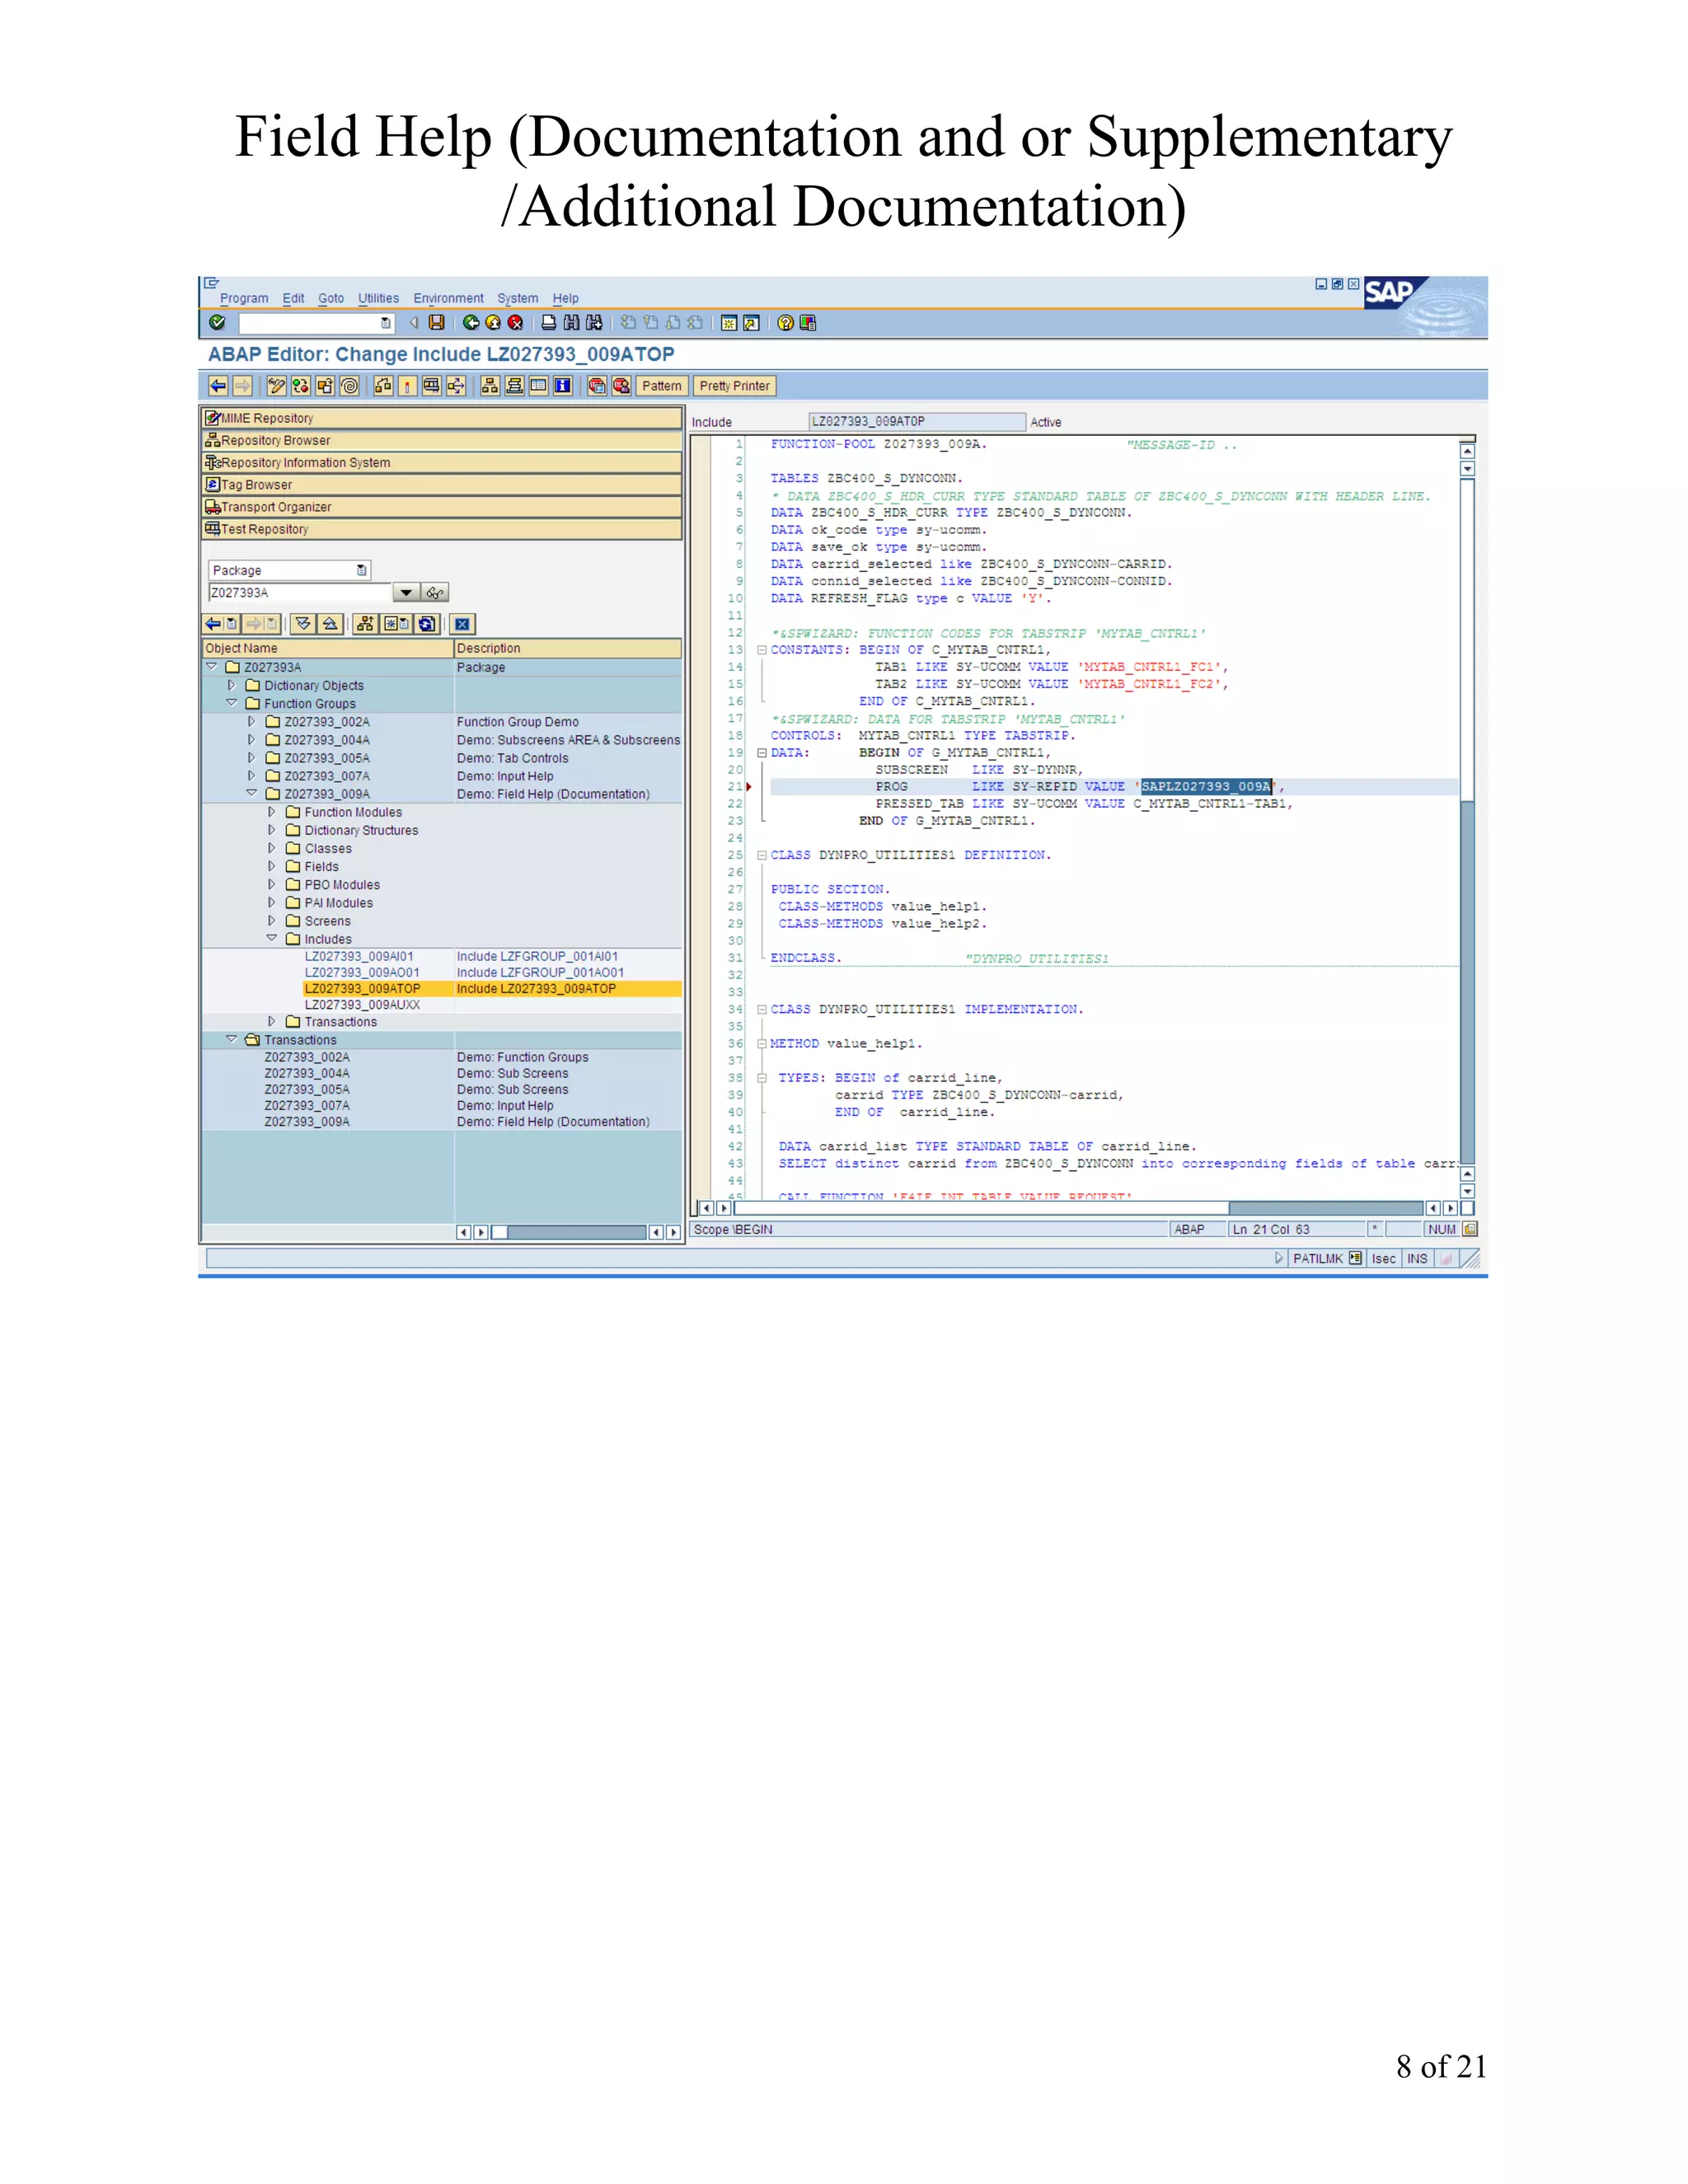Toggle full screen on/off icon
The height and width of the screenshot is (2184, 1688).
[539, 386]
